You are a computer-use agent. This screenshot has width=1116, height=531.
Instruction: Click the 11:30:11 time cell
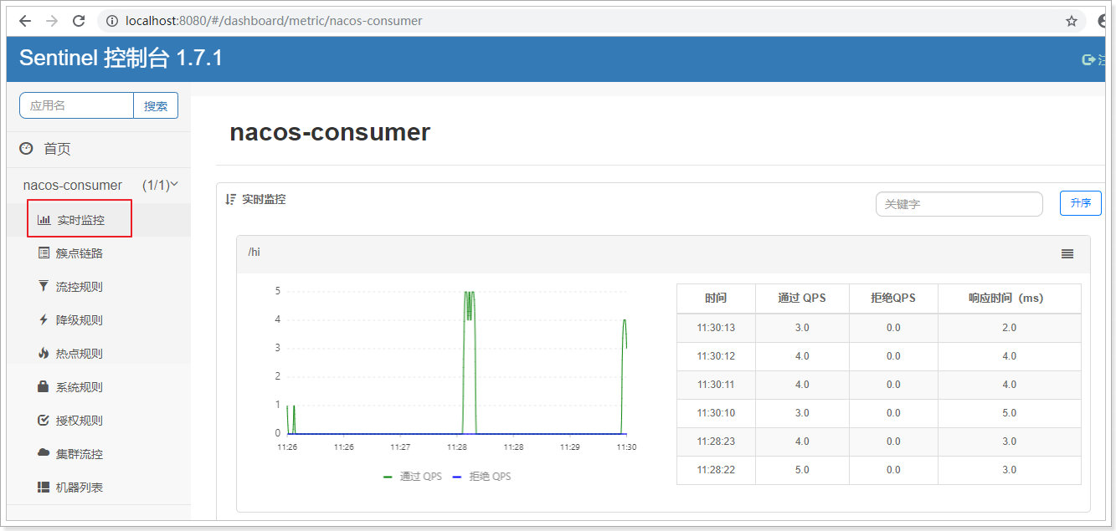pos(716,385)
